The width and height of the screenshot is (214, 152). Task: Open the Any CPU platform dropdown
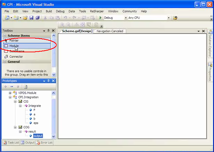[168, 18]
